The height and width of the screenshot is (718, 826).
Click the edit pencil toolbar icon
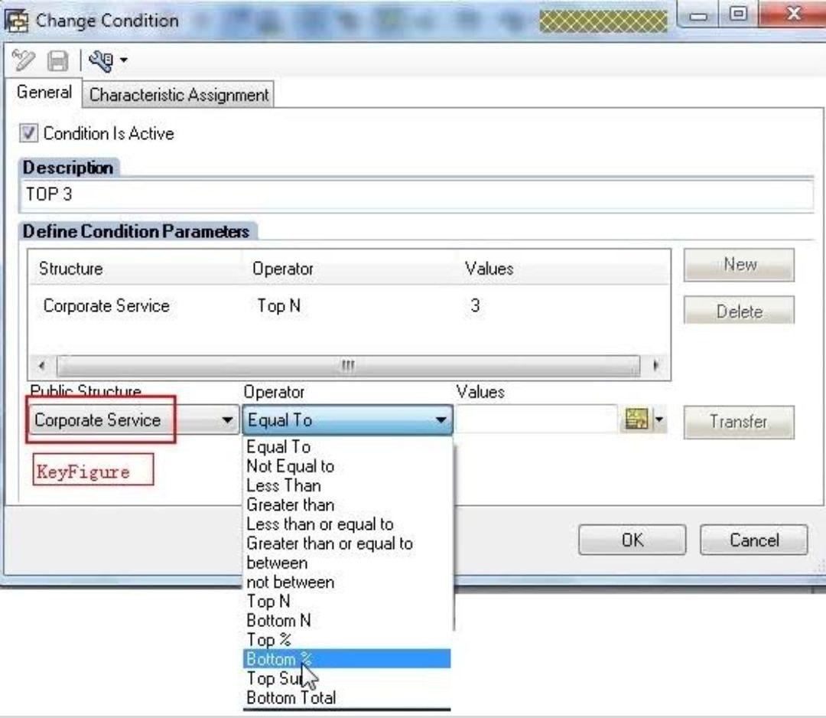pos(21,60)
